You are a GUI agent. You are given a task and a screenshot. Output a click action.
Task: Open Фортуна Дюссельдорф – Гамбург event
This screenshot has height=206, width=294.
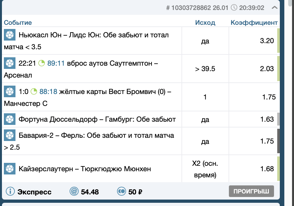pos(97,119)
